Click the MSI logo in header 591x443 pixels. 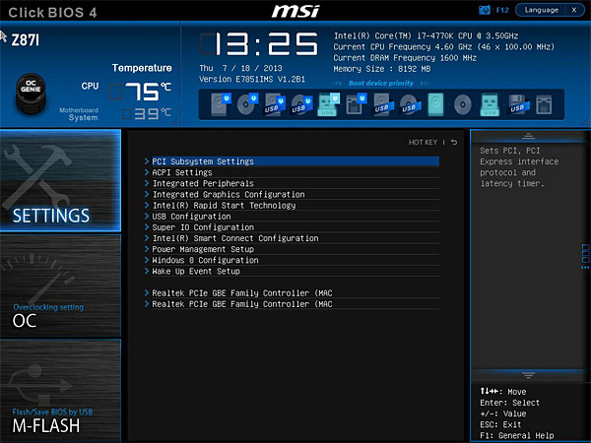295,11
